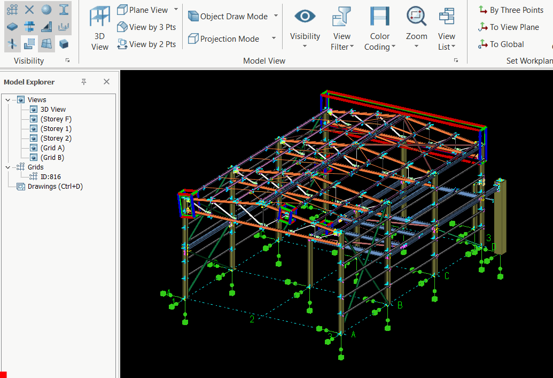The image size is (553, 378).
Task: Open the Color Coding menu
Action: (379, 28)
